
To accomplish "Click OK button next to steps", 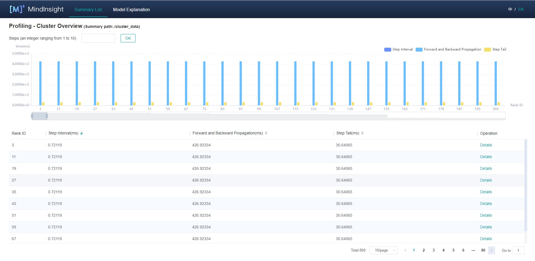I will 128,38.
